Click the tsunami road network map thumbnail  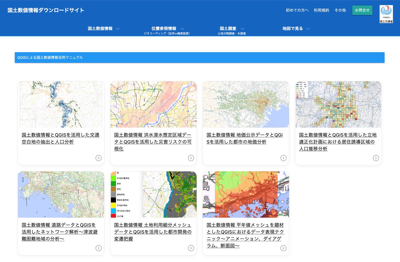click(61, 195)
